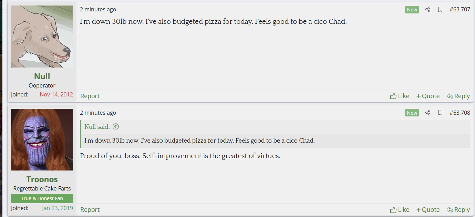Click Null's dog avatar image
Viewport: 475px width, 217px height.
(42, 37)
